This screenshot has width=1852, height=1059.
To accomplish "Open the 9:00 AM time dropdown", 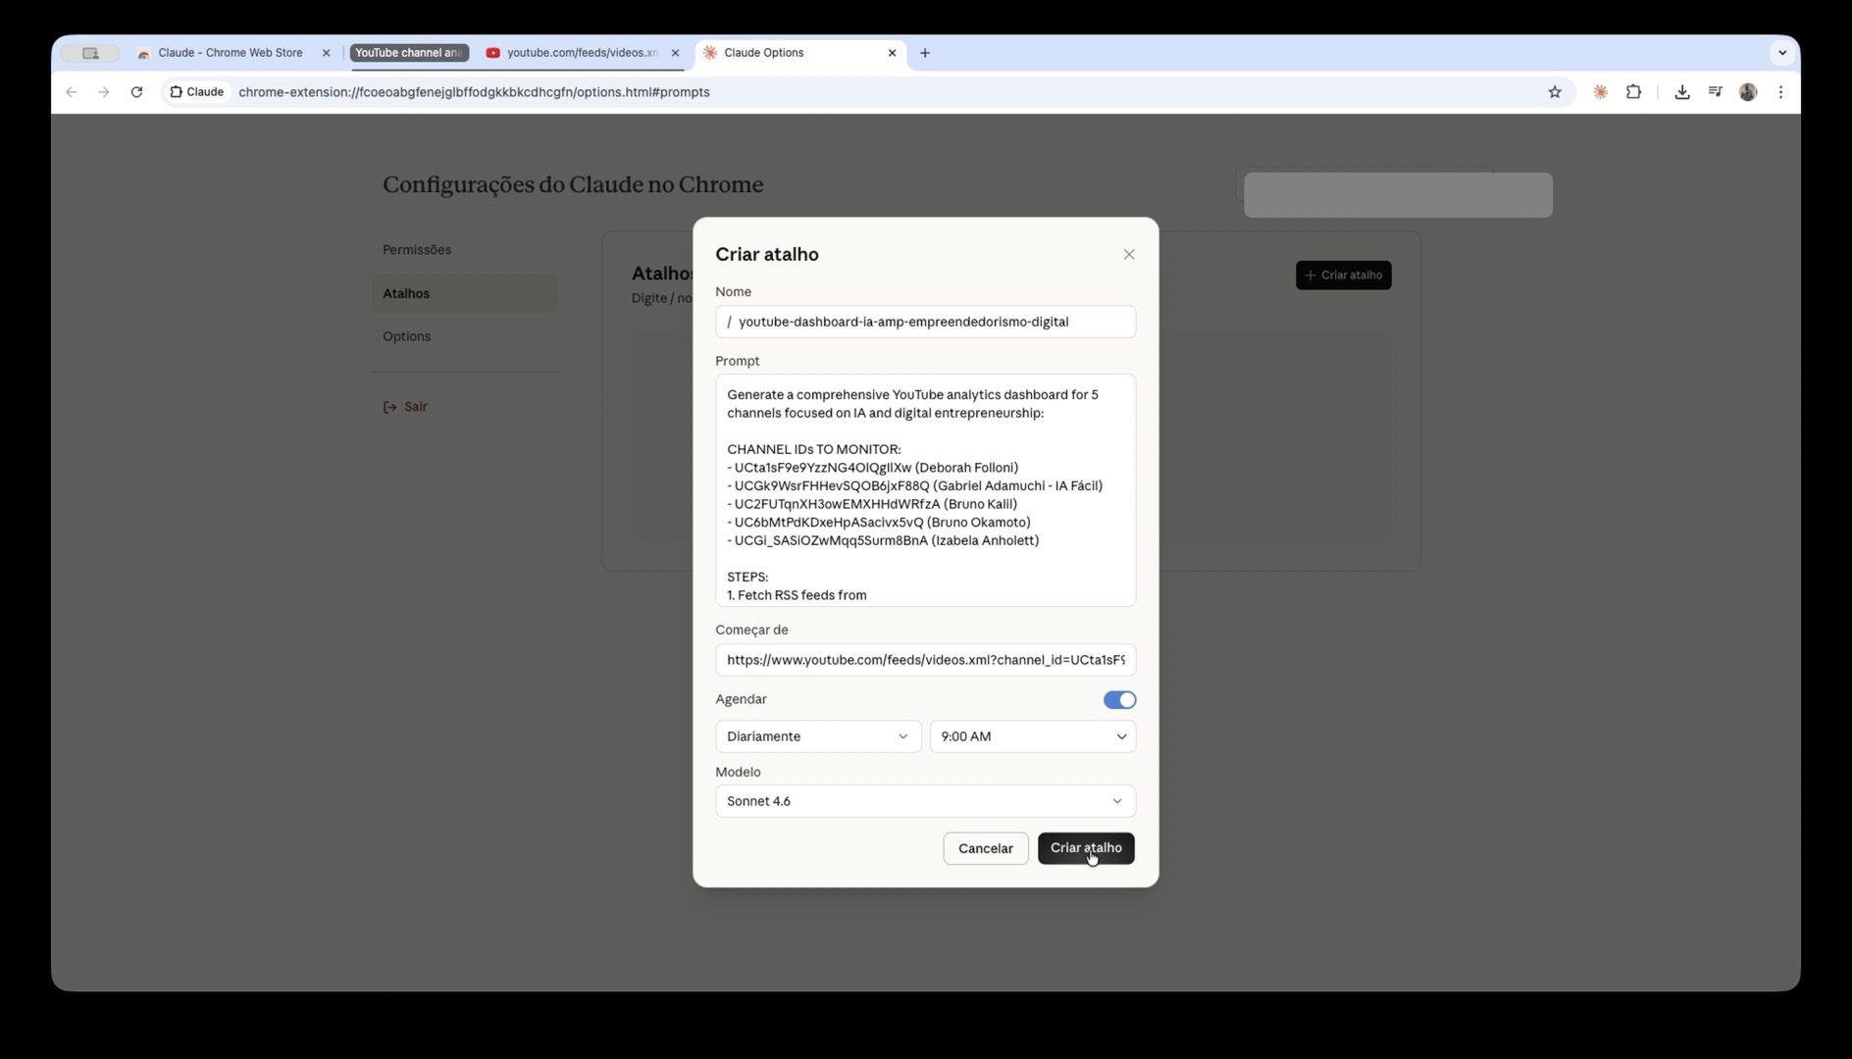I will [1032, 736].
